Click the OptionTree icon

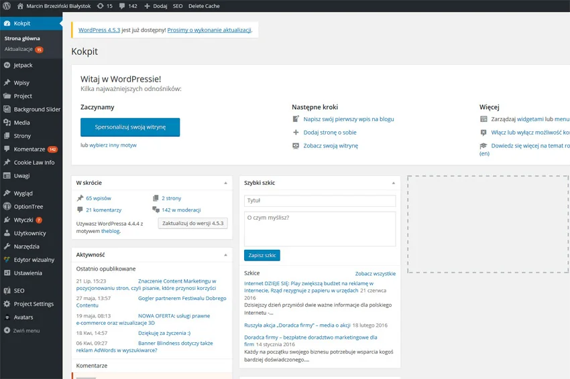point(7,206)
